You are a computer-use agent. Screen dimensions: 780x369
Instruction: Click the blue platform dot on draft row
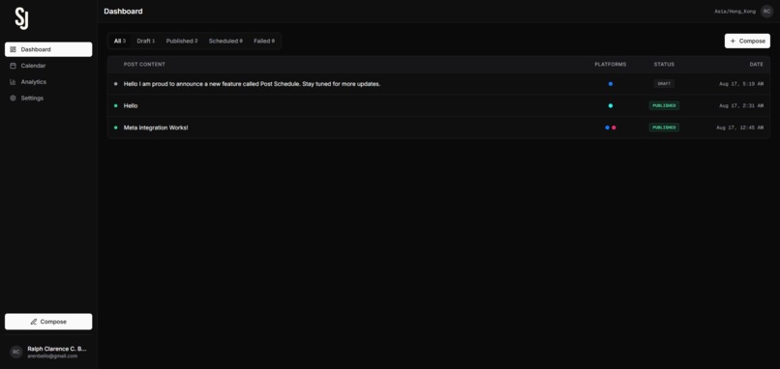coord(611,84)
